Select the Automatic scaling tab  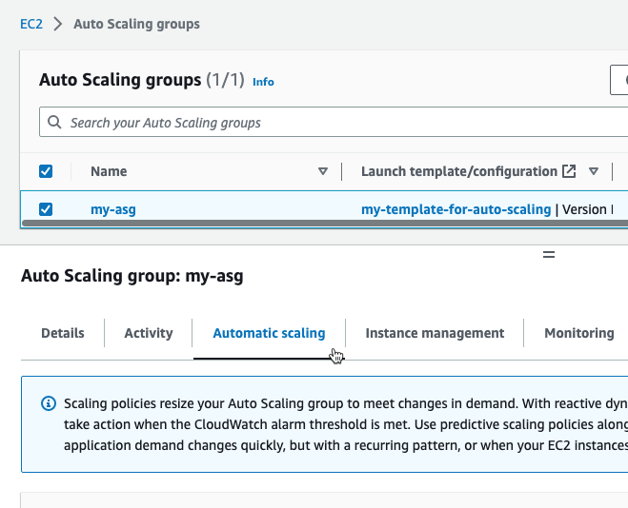pos(269,333)
